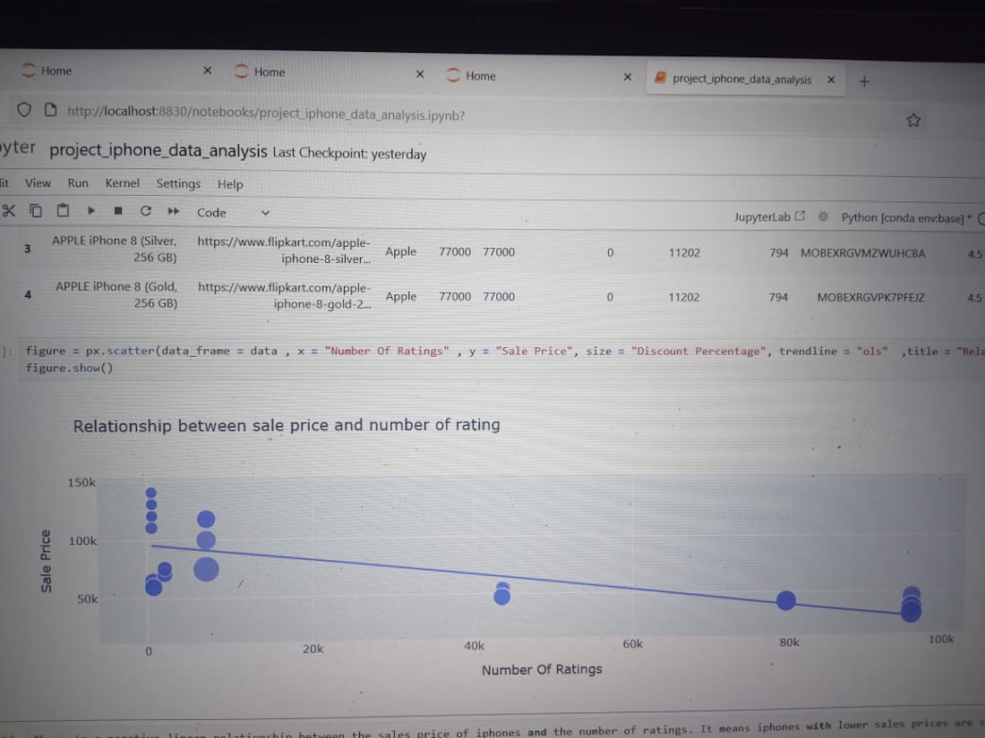Restart kernel and run all cells
This screenshot has width=985, height=738.
[174, 211]
